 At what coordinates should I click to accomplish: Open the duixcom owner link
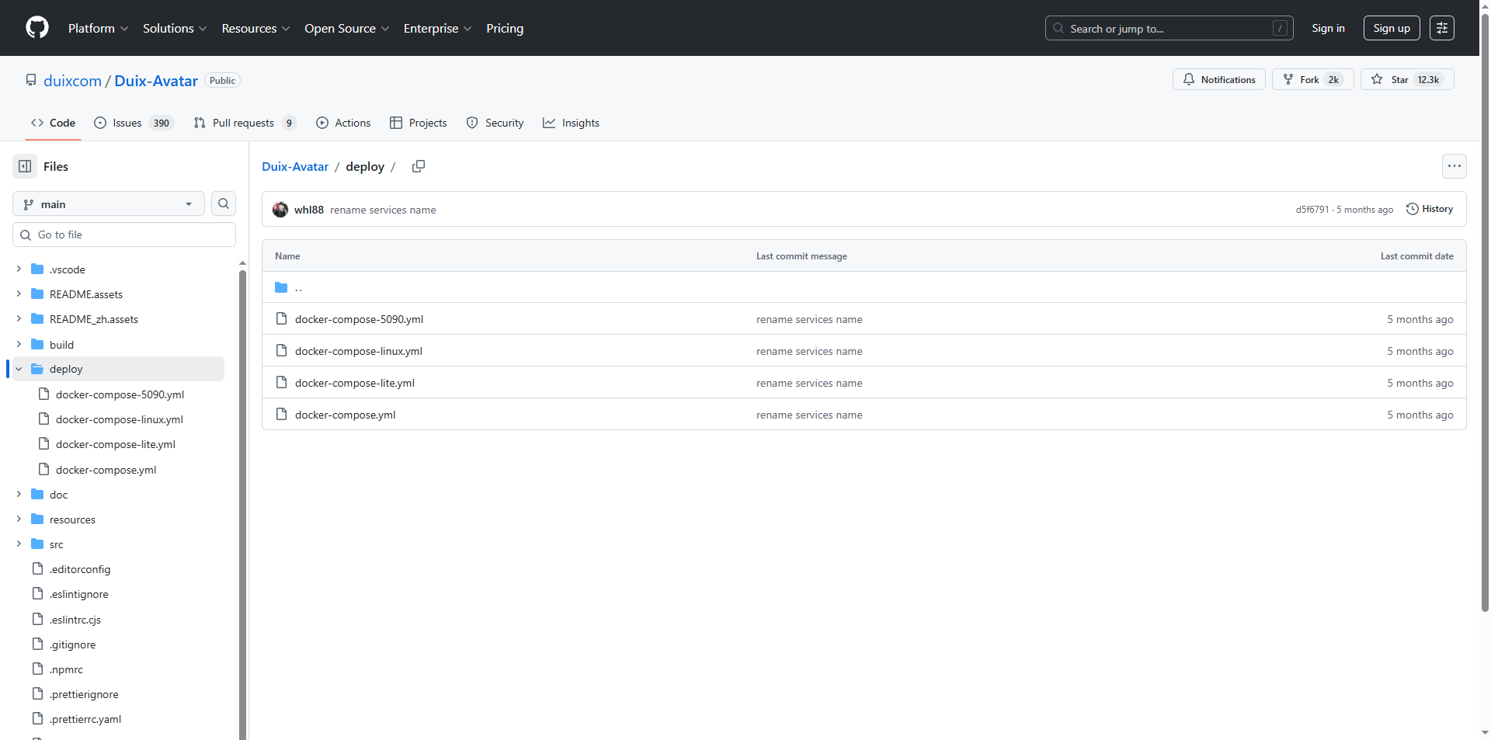tap(72, 81)
